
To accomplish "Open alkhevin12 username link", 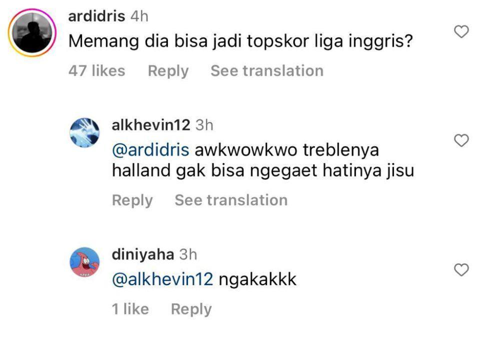I will (x=151, y=125).
